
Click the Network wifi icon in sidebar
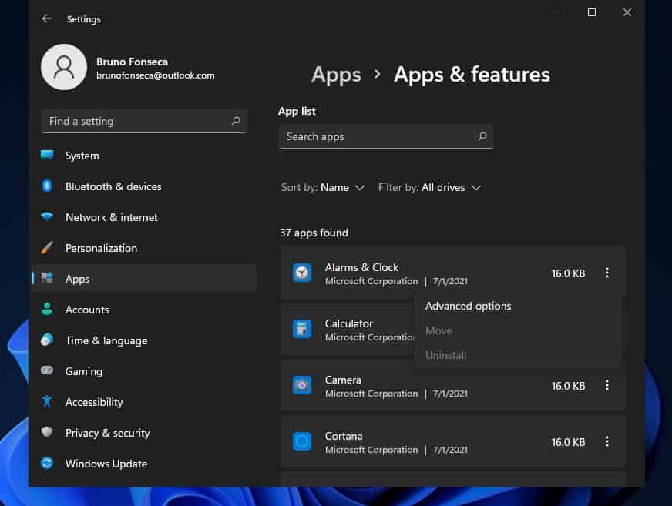[x=47, y=216]
